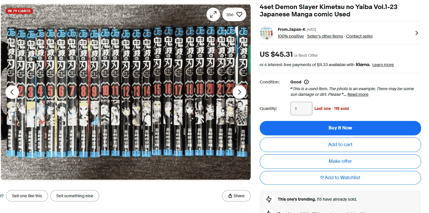Show condition info tooltip icon
429x213 pixels.
(x=306, y=82)
